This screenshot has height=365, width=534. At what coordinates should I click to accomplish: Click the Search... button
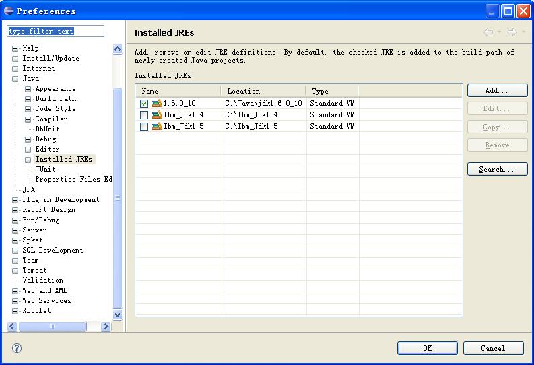[497, 169]
